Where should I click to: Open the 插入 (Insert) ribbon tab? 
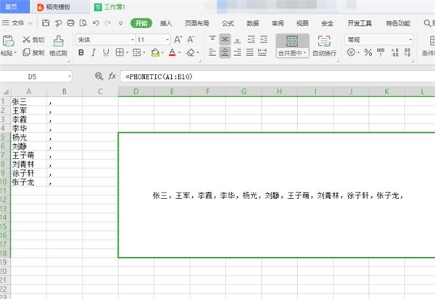tap(167, 23)
